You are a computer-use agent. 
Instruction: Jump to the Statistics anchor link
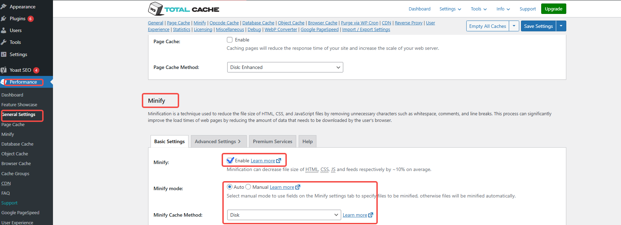tap(182, 30)
